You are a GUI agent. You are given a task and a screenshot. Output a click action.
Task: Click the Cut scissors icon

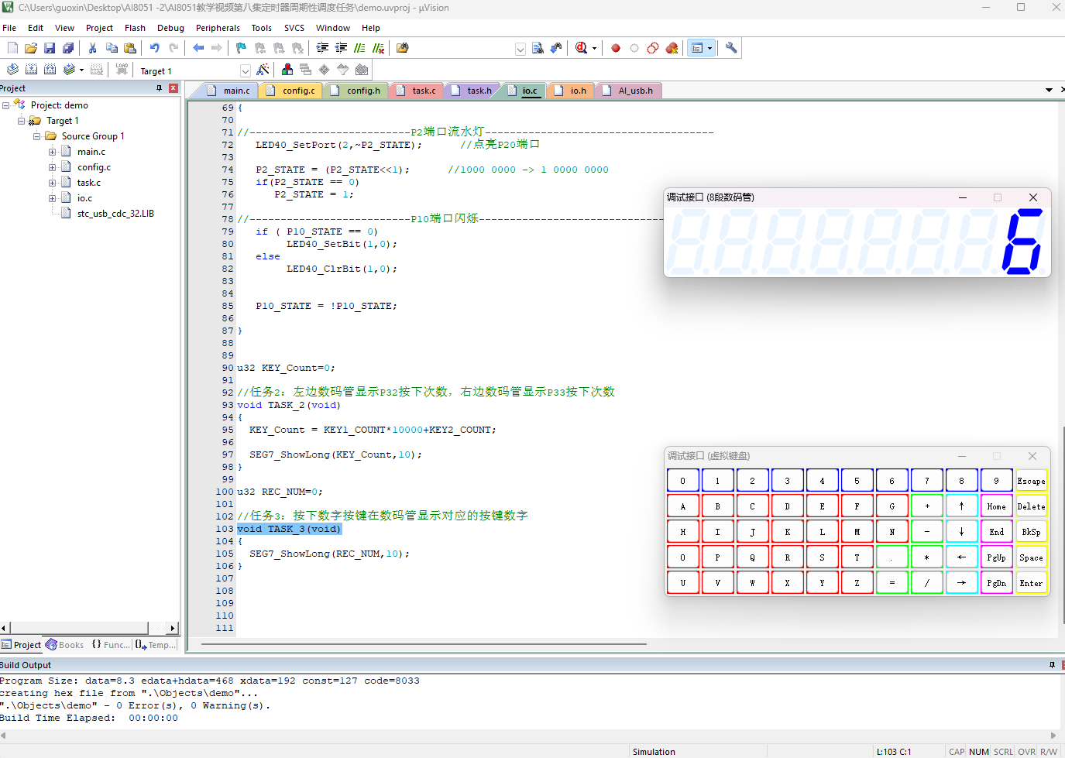92,48
